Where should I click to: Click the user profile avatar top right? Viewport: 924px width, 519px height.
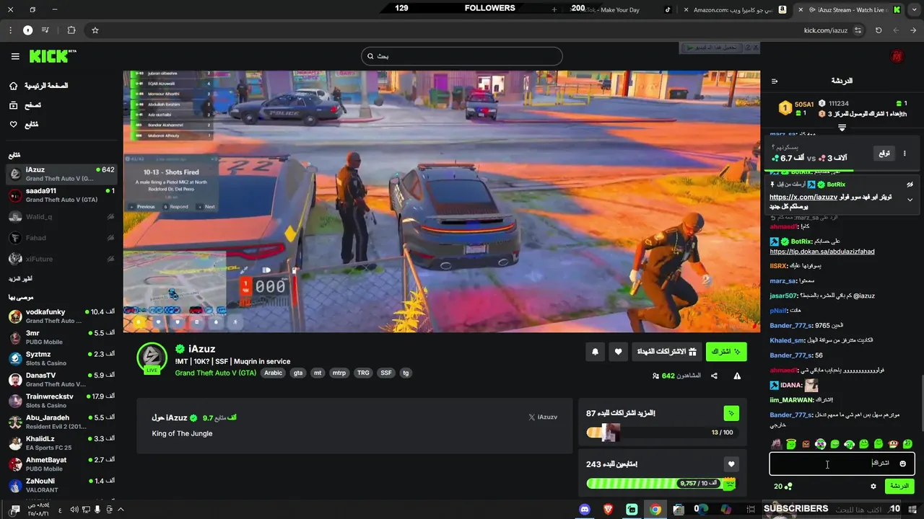point(897,56)
